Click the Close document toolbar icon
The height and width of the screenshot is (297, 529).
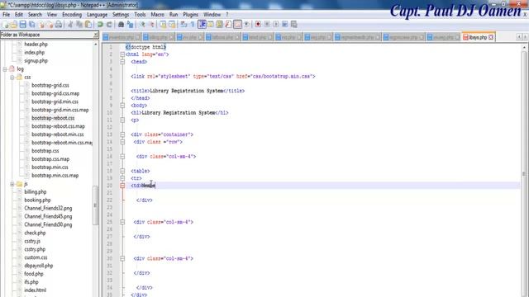pyautogui.click(x=41, y=24)
